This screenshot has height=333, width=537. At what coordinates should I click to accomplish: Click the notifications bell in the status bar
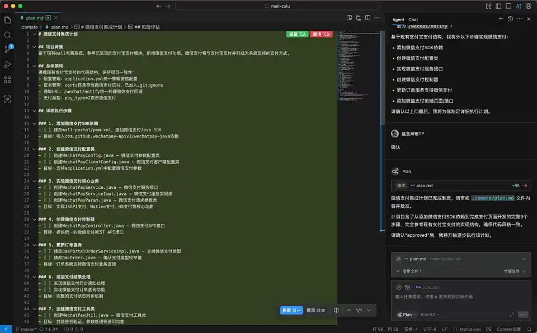(529, 329)
